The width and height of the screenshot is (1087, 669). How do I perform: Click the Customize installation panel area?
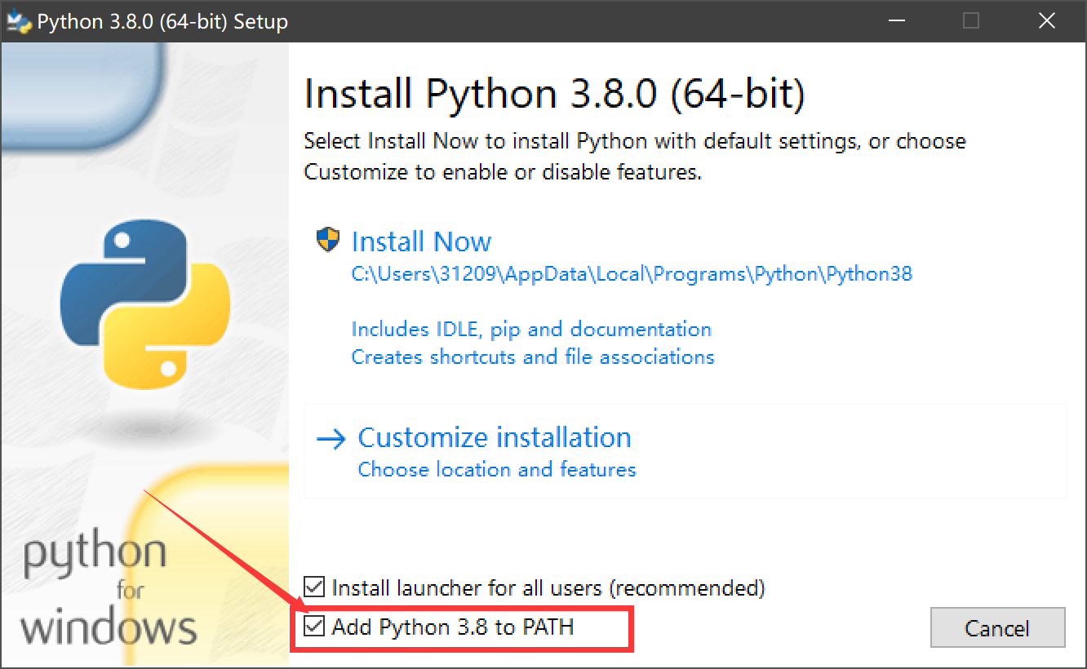coord(685,451)
